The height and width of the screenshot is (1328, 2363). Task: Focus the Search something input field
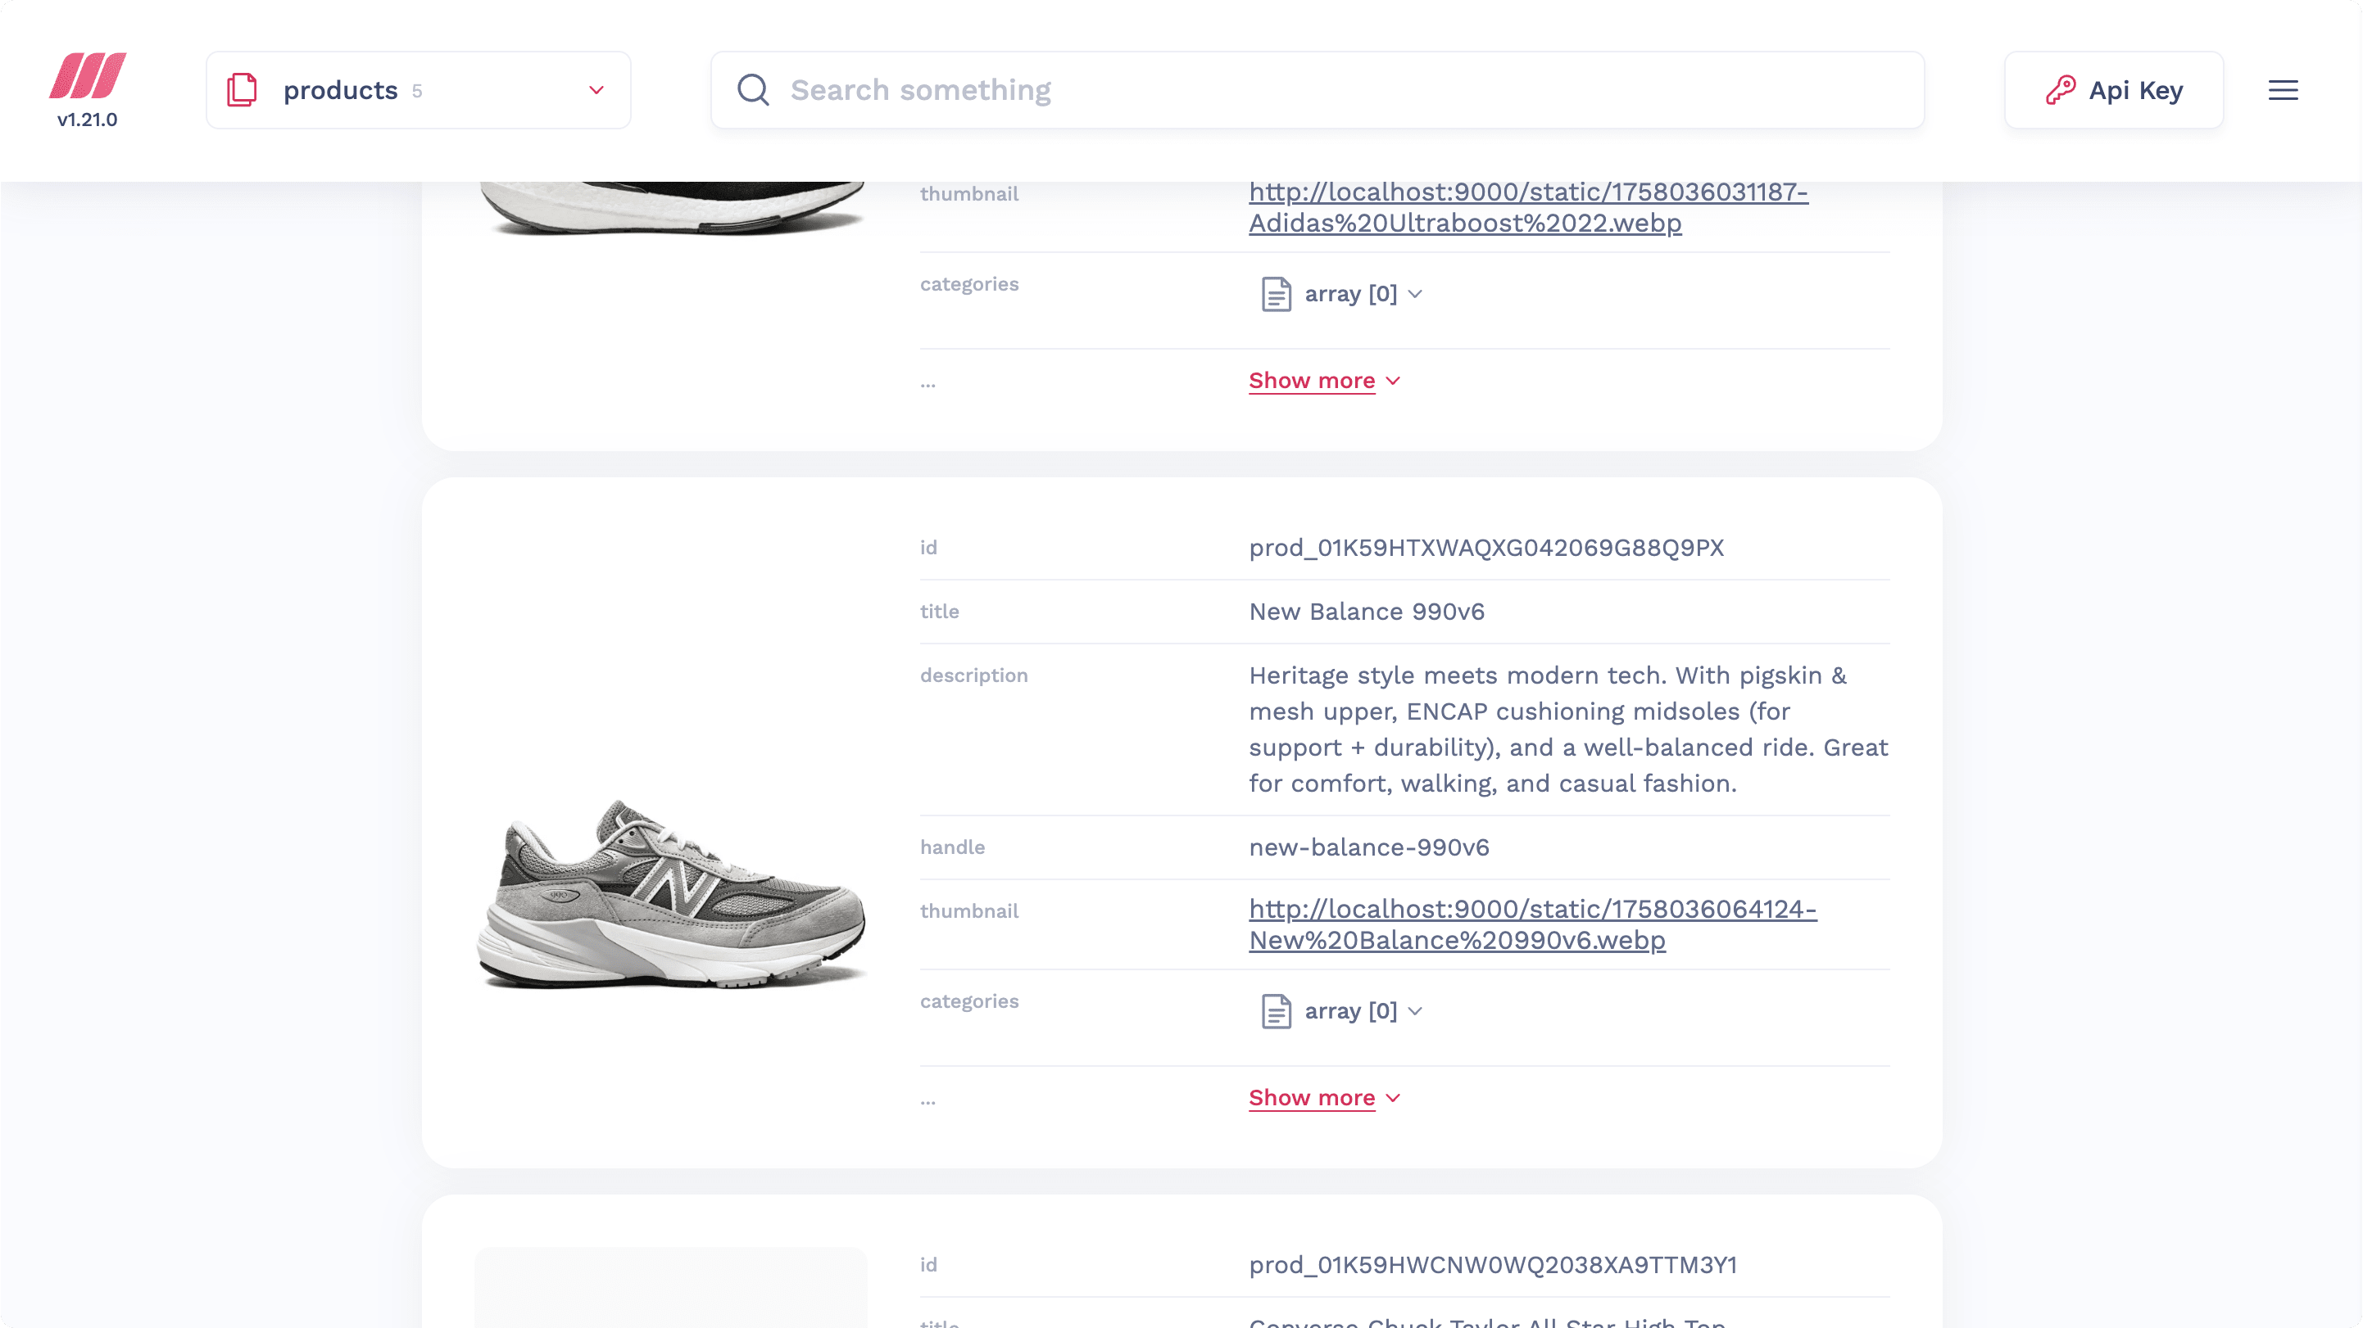pyautogui.click(x=1330, y=90)
